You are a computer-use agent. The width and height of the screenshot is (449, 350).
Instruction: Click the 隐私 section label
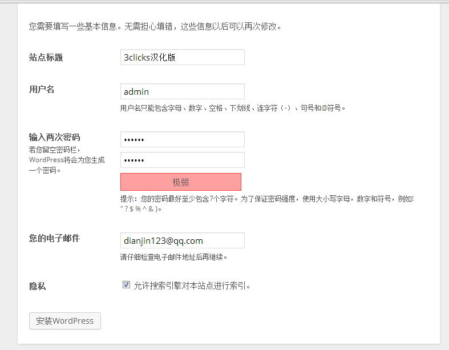tap(38, 286)
